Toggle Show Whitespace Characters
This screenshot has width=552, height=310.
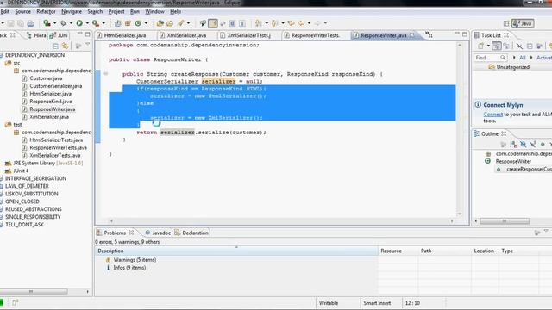pos(242,23)
